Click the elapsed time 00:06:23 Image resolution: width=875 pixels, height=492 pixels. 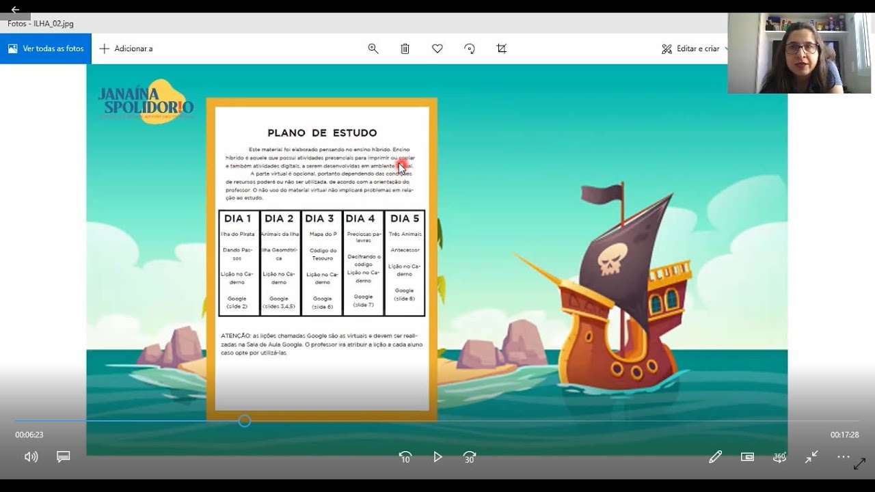click(x=29, y=435)
